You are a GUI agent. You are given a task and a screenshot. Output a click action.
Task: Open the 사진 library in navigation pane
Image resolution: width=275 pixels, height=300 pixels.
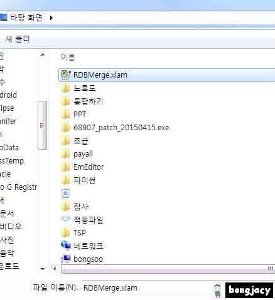[x=7, y=240]
